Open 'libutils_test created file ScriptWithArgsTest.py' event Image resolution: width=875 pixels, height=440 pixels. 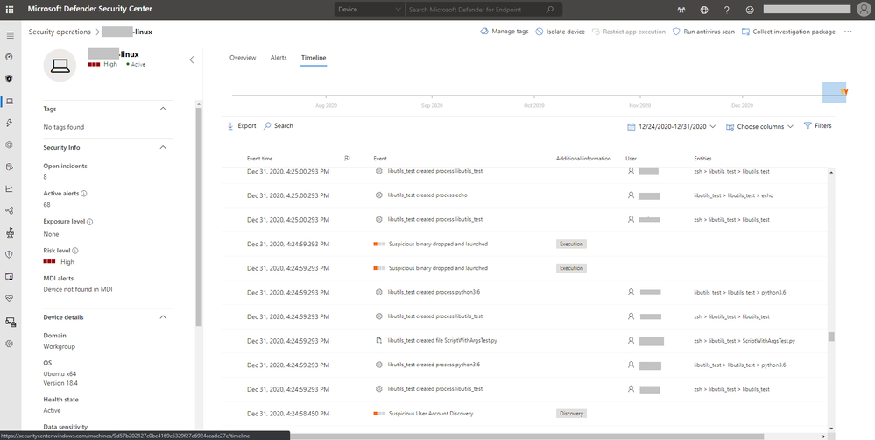[x=442, y=341]
